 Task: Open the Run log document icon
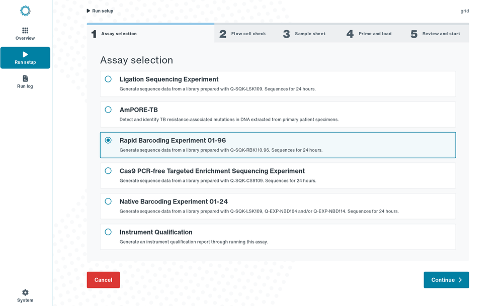[x=25, y=78]
